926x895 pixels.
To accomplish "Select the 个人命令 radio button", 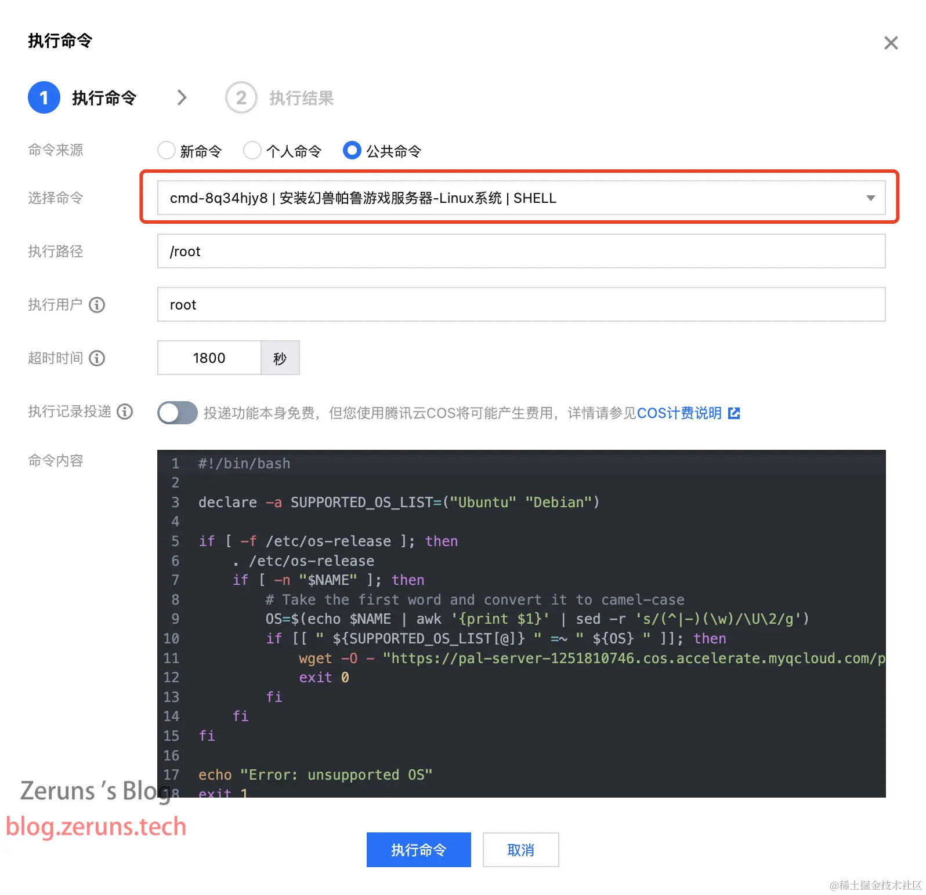I will click(x=252, y=150).
